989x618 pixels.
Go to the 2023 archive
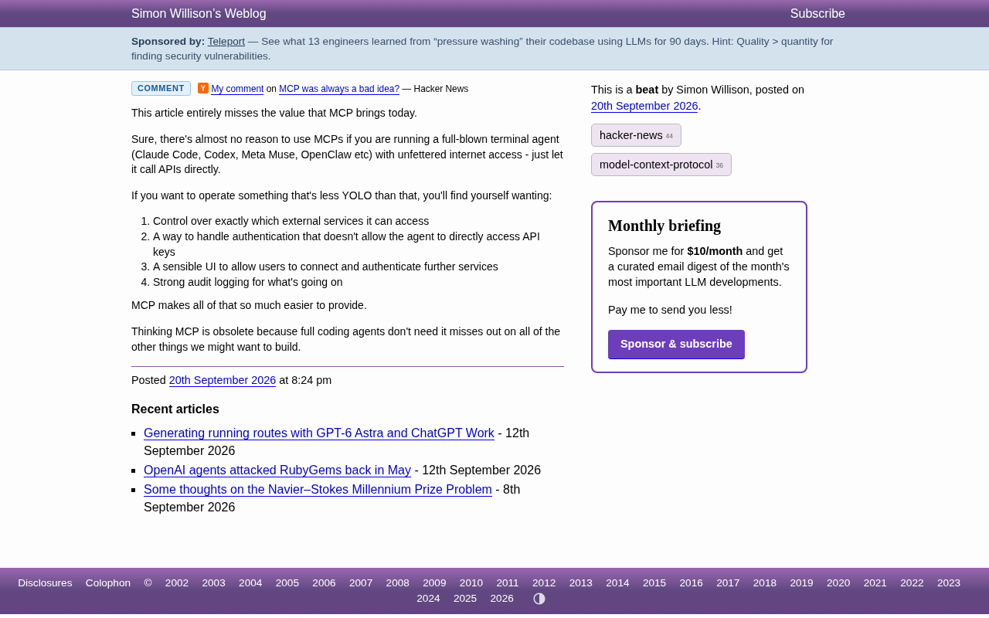point(949,583)
